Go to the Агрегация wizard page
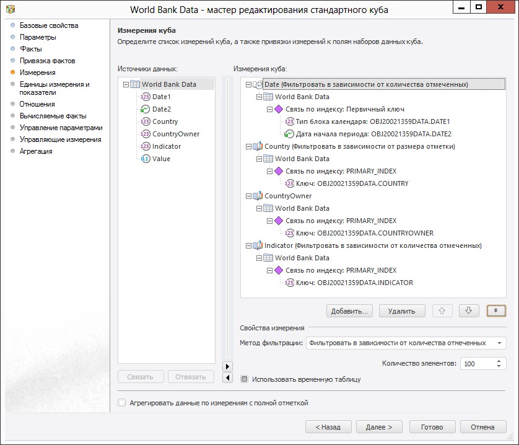The height and width of the screenshot is (445, 519). pos(36,151)
